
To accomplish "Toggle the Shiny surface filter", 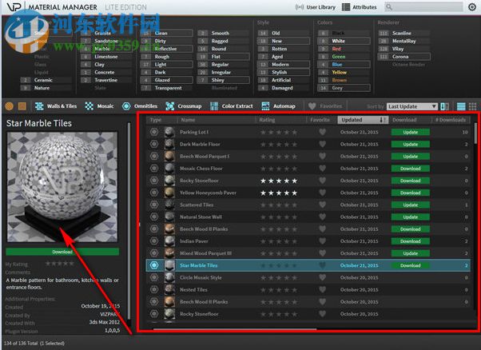I will 224,80.
